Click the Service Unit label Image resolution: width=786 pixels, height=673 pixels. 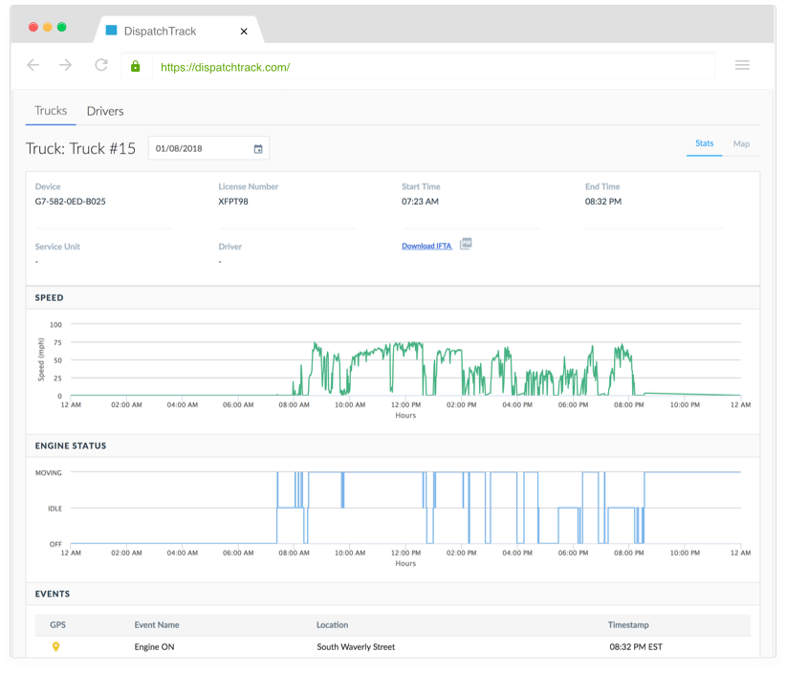[57, 247]
